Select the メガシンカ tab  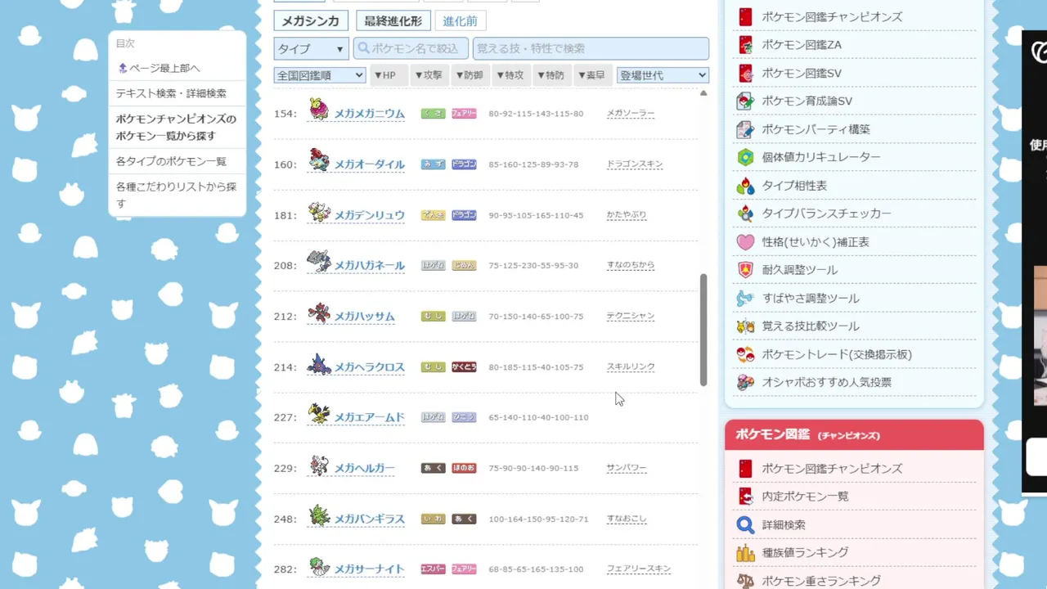coord(311,21)
